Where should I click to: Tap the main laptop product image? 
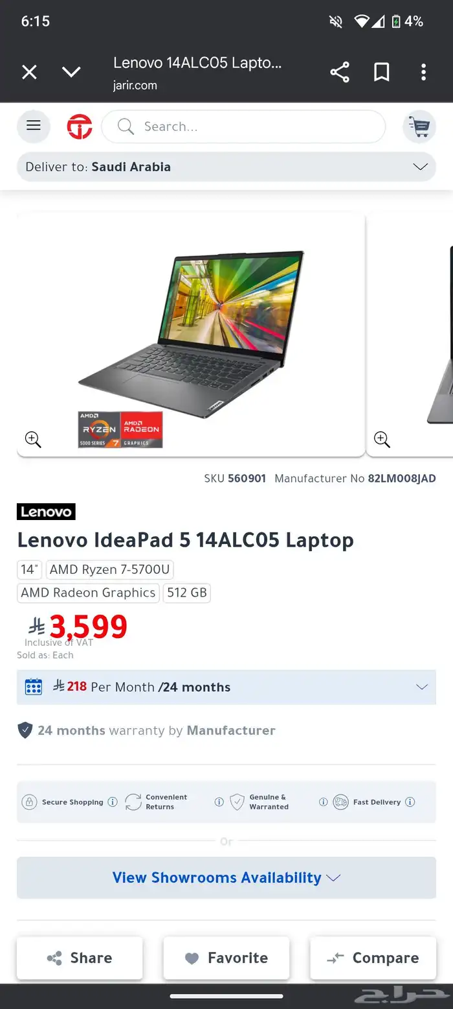point(191,334)
